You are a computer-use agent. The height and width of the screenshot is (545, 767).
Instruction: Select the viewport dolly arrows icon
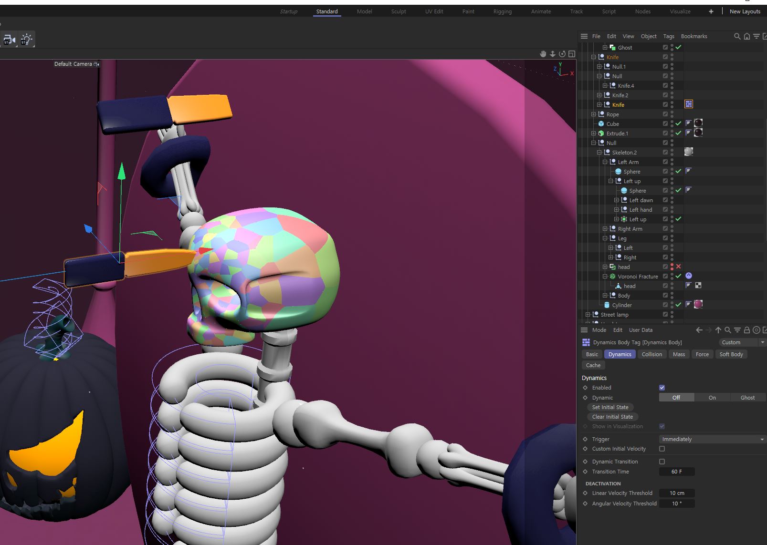(552, 54)
